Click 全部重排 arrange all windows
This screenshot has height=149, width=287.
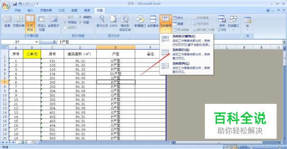[153, 22]
